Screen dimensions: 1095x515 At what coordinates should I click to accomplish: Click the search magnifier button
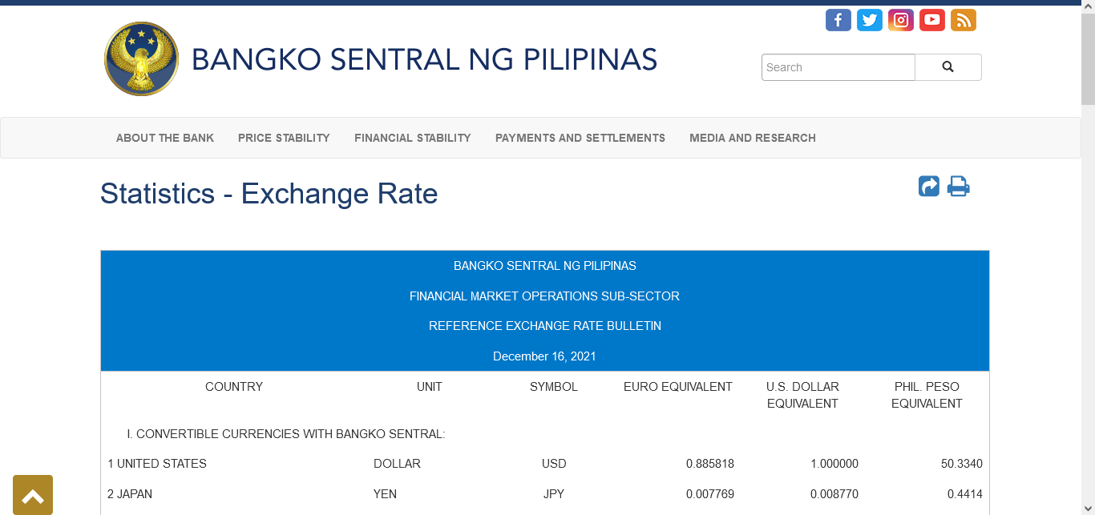click(x=948, y=67)
